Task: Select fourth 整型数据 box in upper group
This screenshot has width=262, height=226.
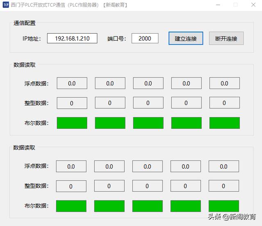Action: (x=186, y=103)
